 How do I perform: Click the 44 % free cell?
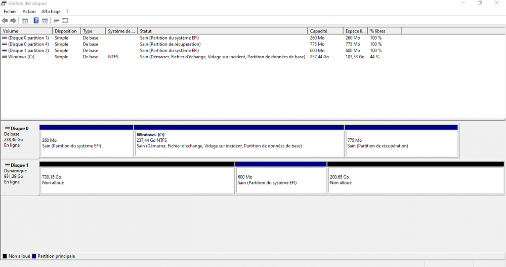click(x=374, y=57)
